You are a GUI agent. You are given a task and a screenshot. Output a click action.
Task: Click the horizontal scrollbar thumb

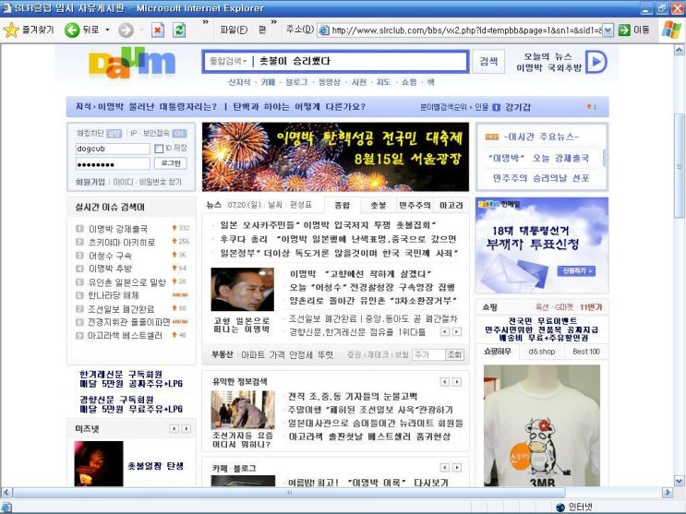[x=289, y=493]
